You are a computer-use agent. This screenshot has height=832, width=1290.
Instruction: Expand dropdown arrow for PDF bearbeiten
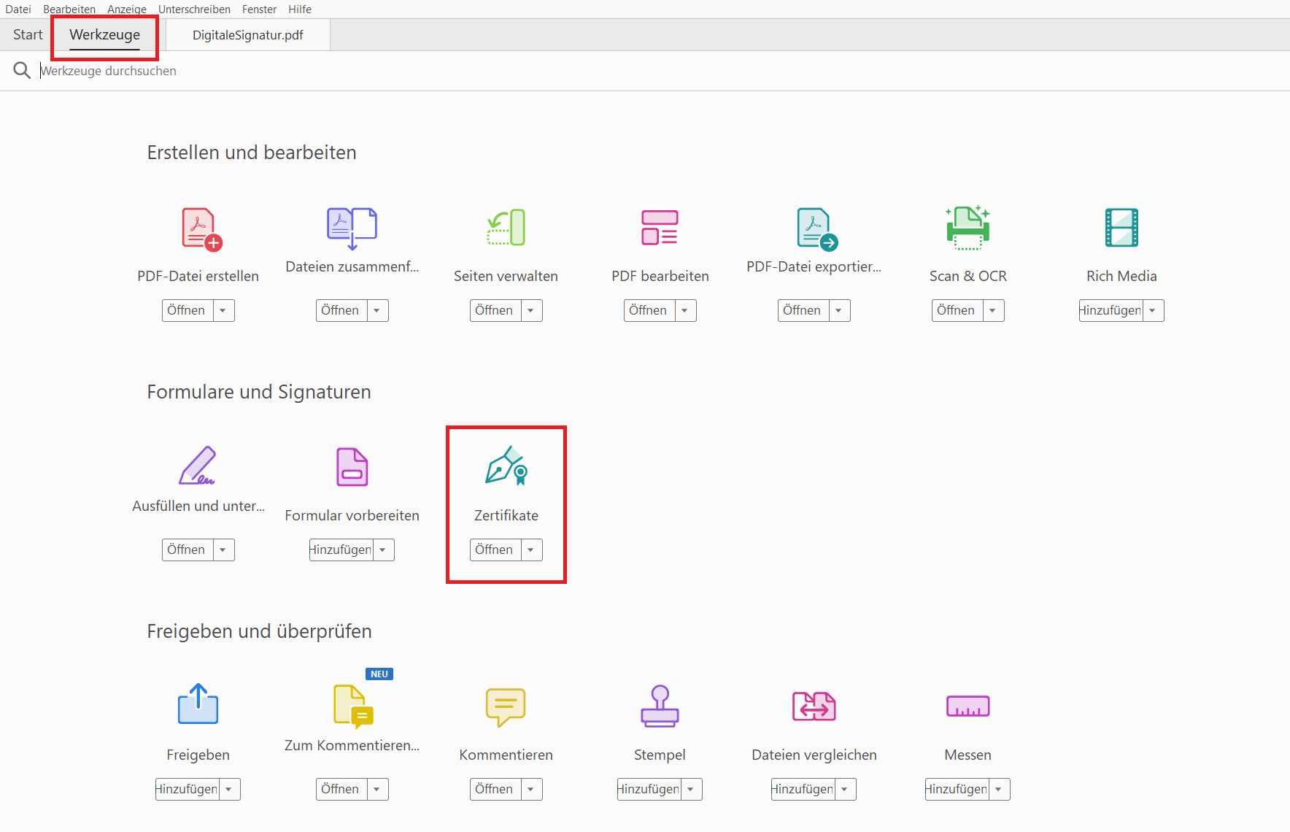[x=685, y=310]
